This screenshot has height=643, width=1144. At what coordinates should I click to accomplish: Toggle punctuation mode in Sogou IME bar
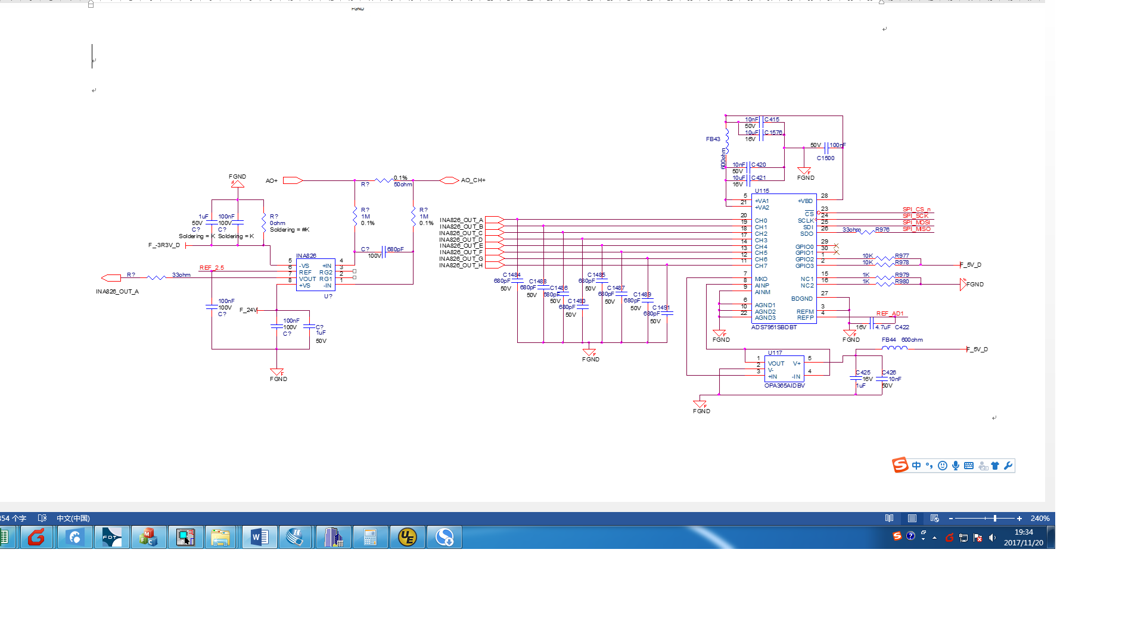pos(929,466)
